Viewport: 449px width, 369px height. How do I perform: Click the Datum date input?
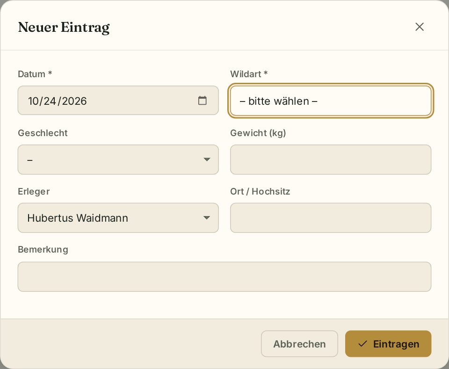point(118,101)
